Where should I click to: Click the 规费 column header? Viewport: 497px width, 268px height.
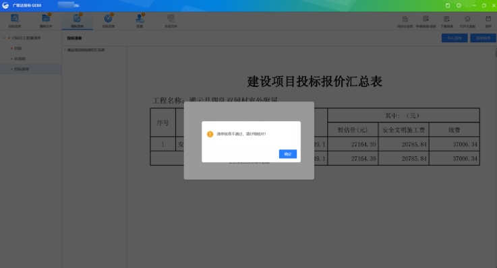coord(455,130)
